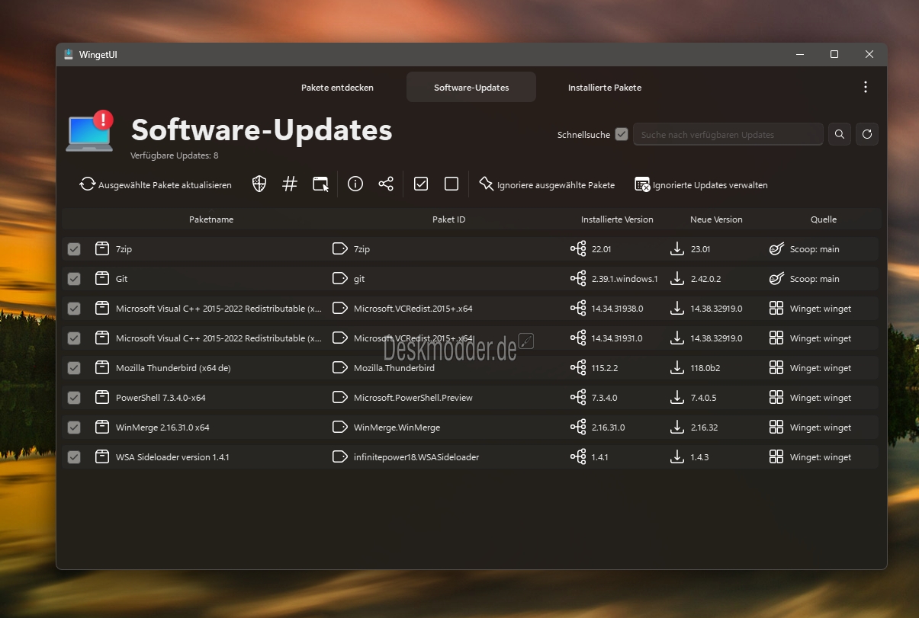The width and height of the screenshot is (919, 618).
Task: Uncheck the WSA Sideloader checkbox
Action: pos(74,457)
